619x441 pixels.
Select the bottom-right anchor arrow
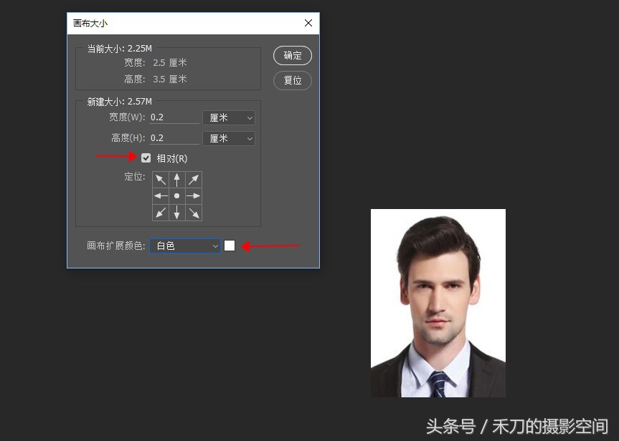pyautogui.click(x=194, y=212)
